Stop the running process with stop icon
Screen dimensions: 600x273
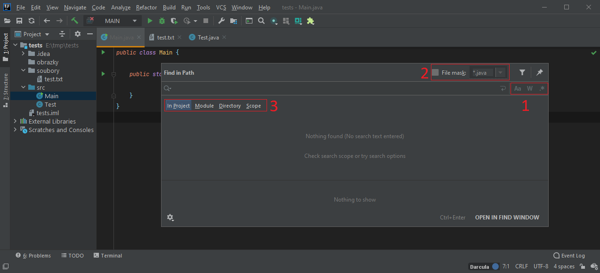(x=205, y=21)
